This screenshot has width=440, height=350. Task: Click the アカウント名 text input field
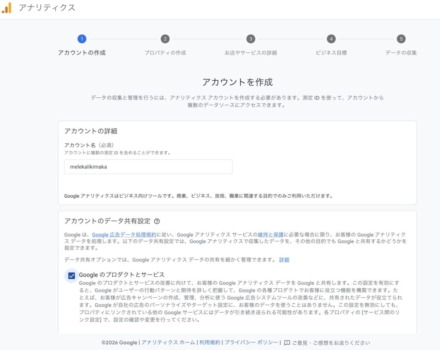[x=148, y=167]
